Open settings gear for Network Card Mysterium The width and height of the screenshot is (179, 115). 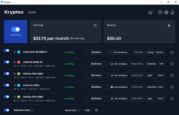(96, 110)
